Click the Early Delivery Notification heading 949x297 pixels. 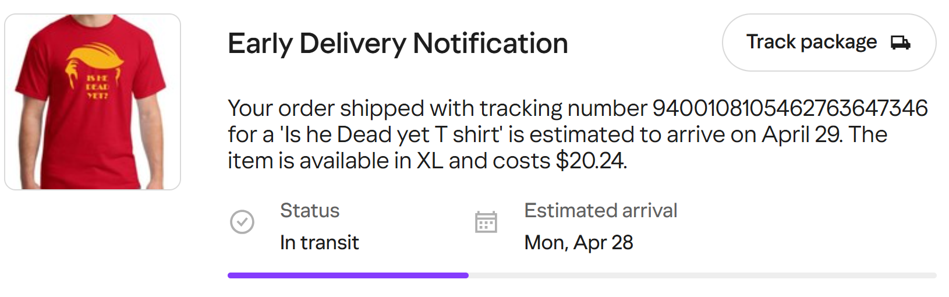tap(398, 44)
